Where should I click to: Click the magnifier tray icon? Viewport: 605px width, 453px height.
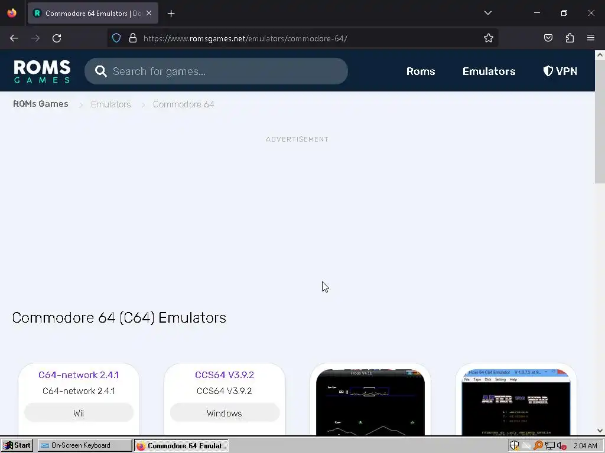538,446
